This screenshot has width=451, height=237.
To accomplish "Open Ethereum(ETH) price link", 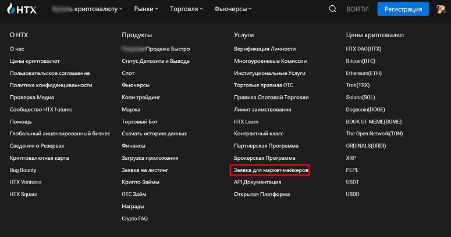I will (364, 73).
